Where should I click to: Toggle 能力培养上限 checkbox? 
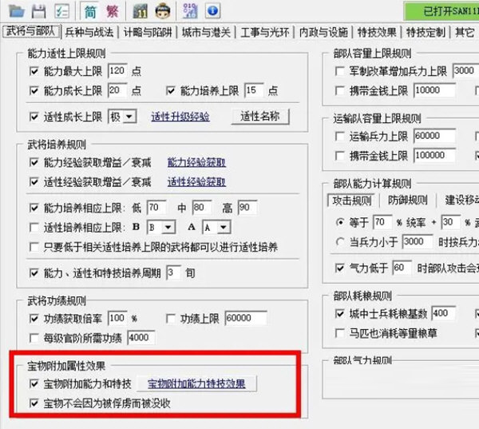(x=171, y=90)
